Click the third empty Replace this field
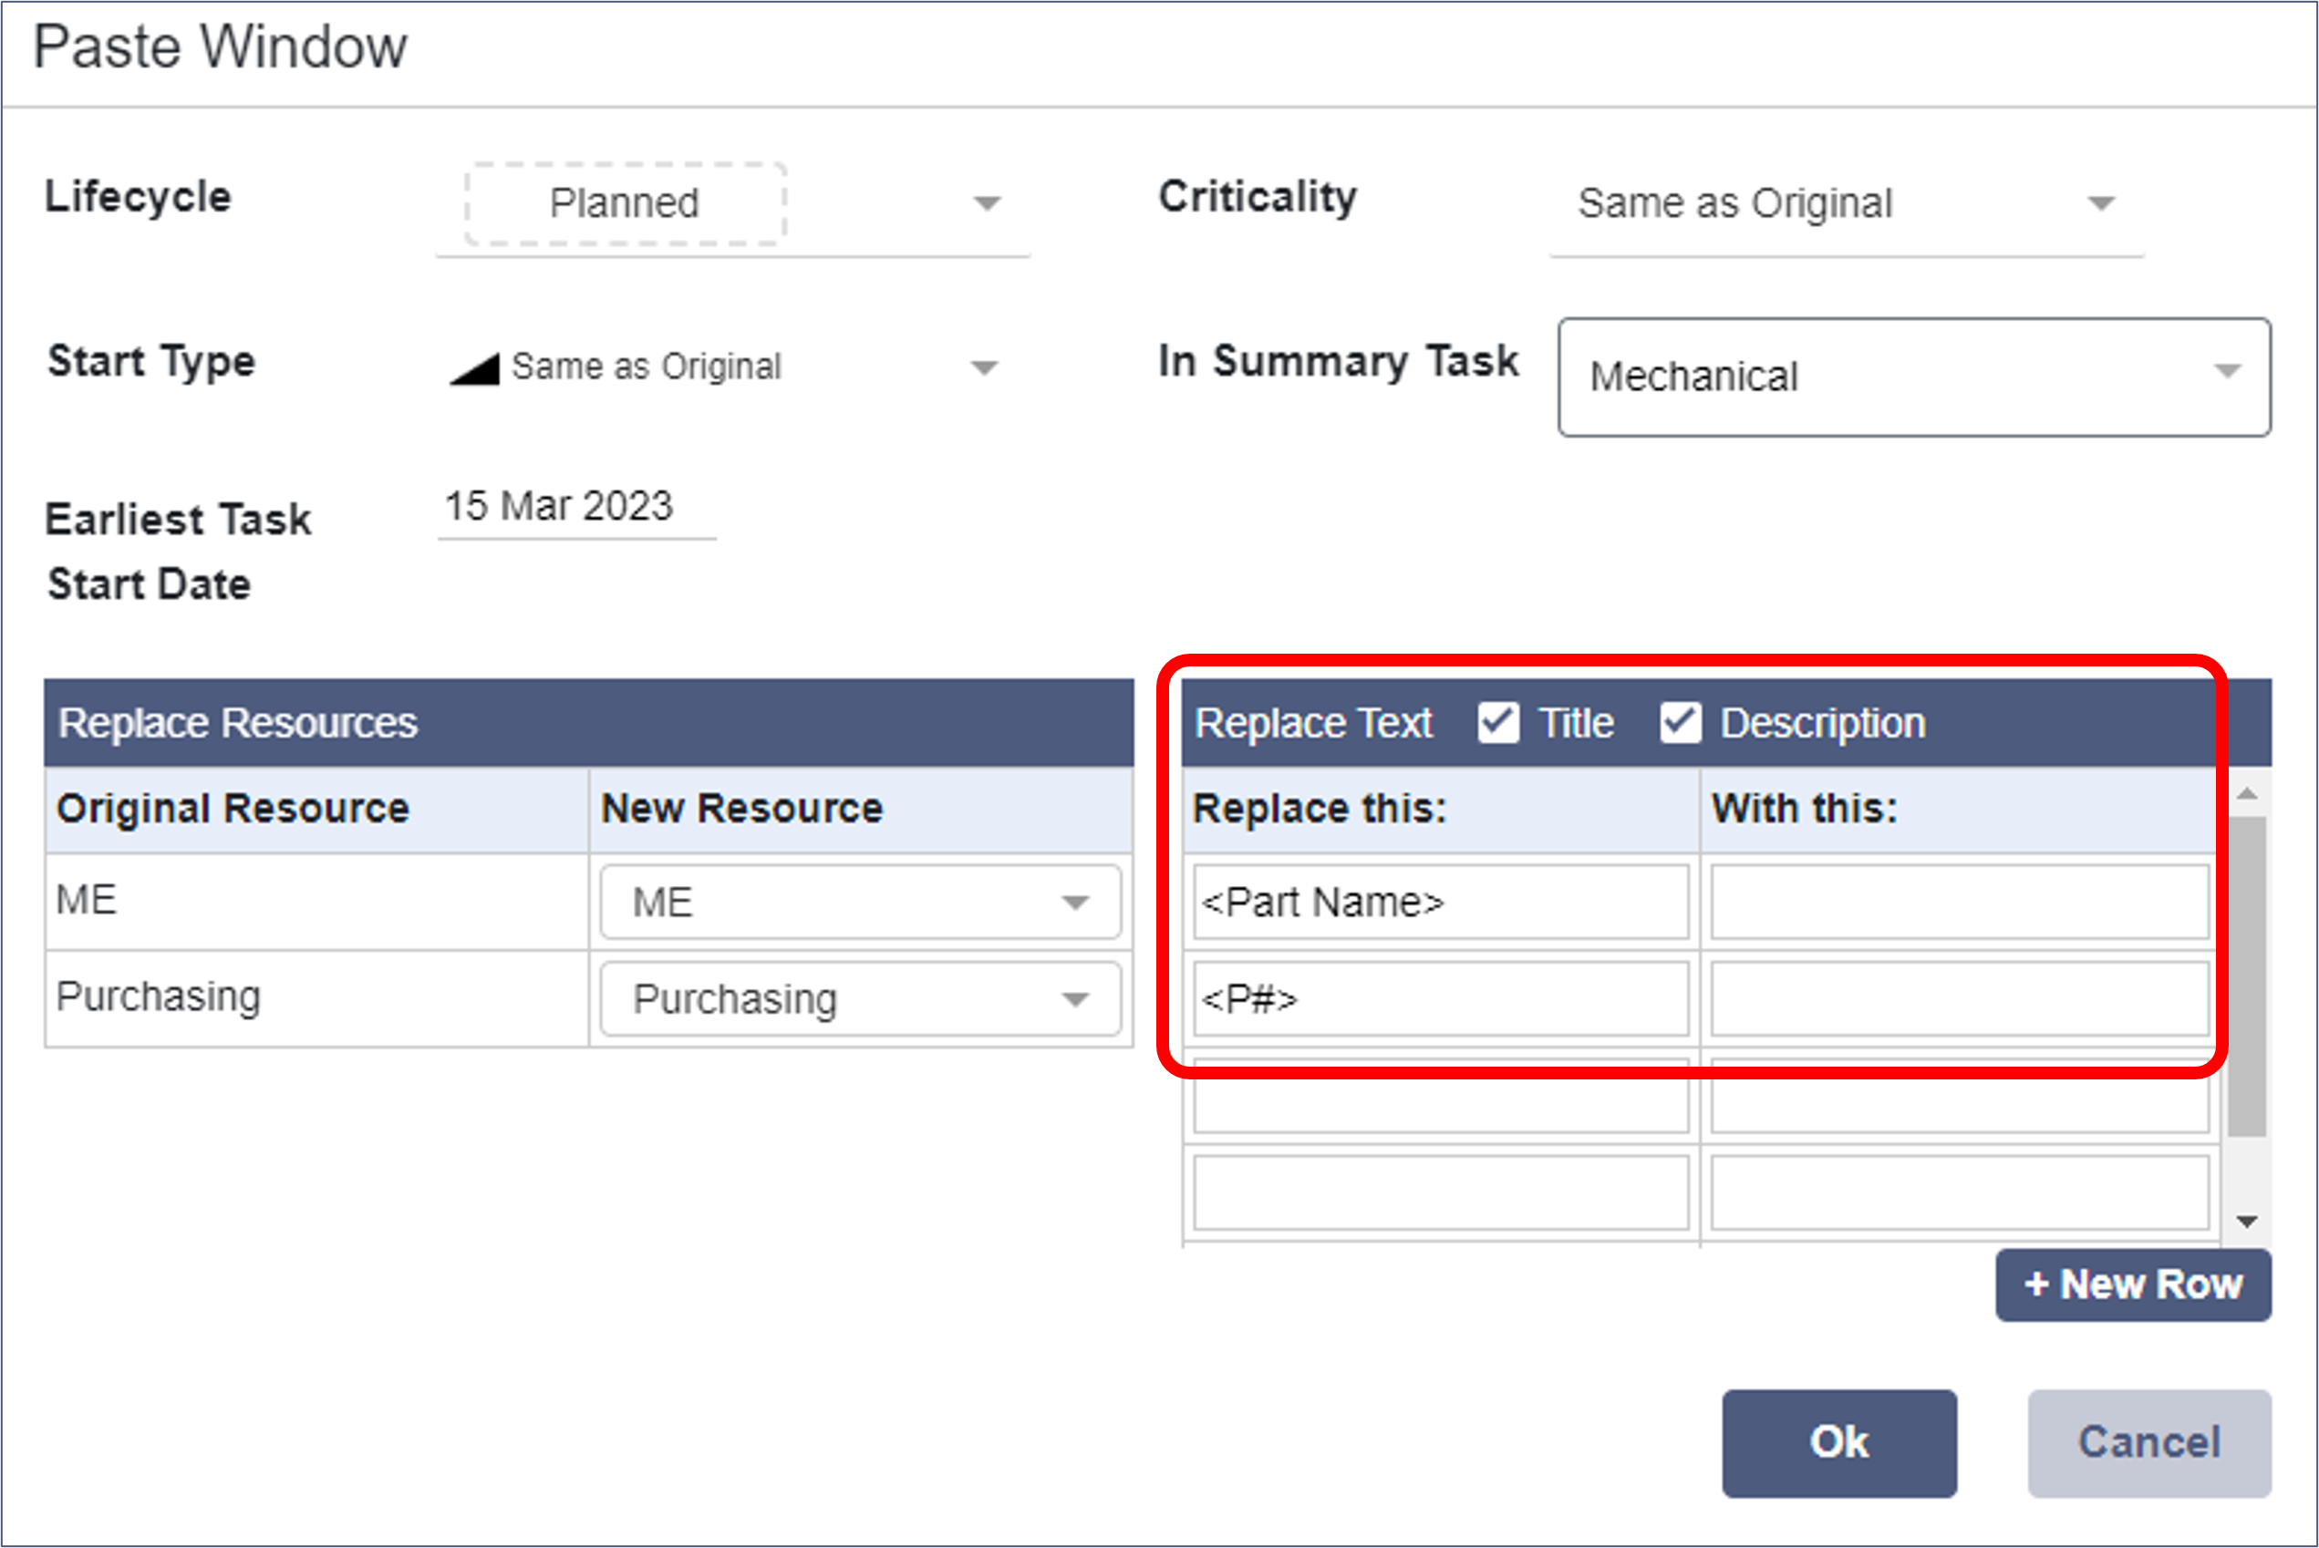Image resolution: width=2319 pixels, height=1548 pixels. [1439, 1098]
